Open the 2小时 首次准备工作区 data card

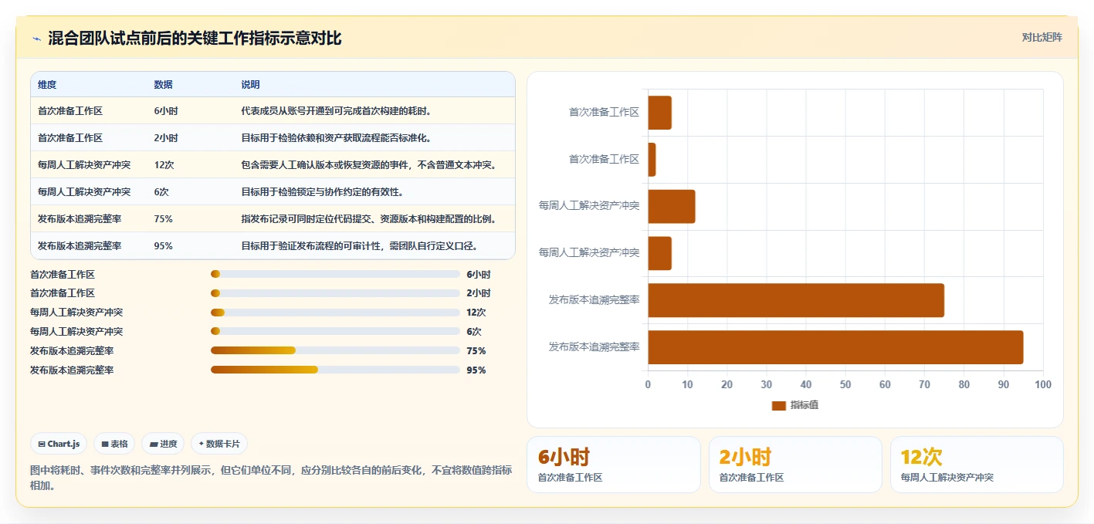[x=795, y=465]
